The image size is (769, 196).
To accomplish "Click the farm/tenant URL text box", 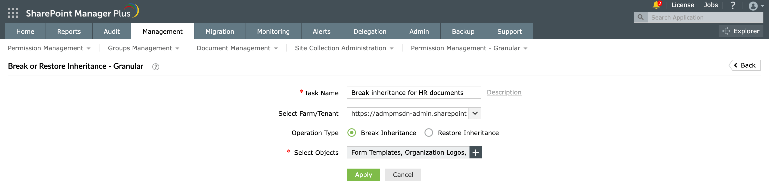I will [408, 113].
